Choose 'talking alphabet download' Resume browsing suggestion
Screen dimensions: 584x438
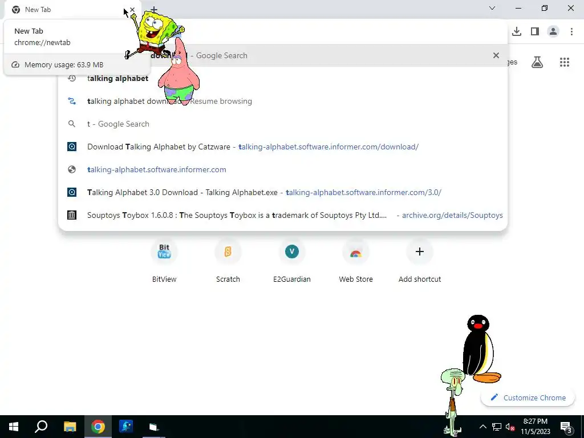click(x=283, y=101)
